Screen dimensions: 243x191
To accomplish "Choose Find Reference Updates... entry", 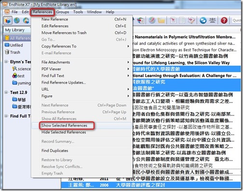I will (81, 82).
